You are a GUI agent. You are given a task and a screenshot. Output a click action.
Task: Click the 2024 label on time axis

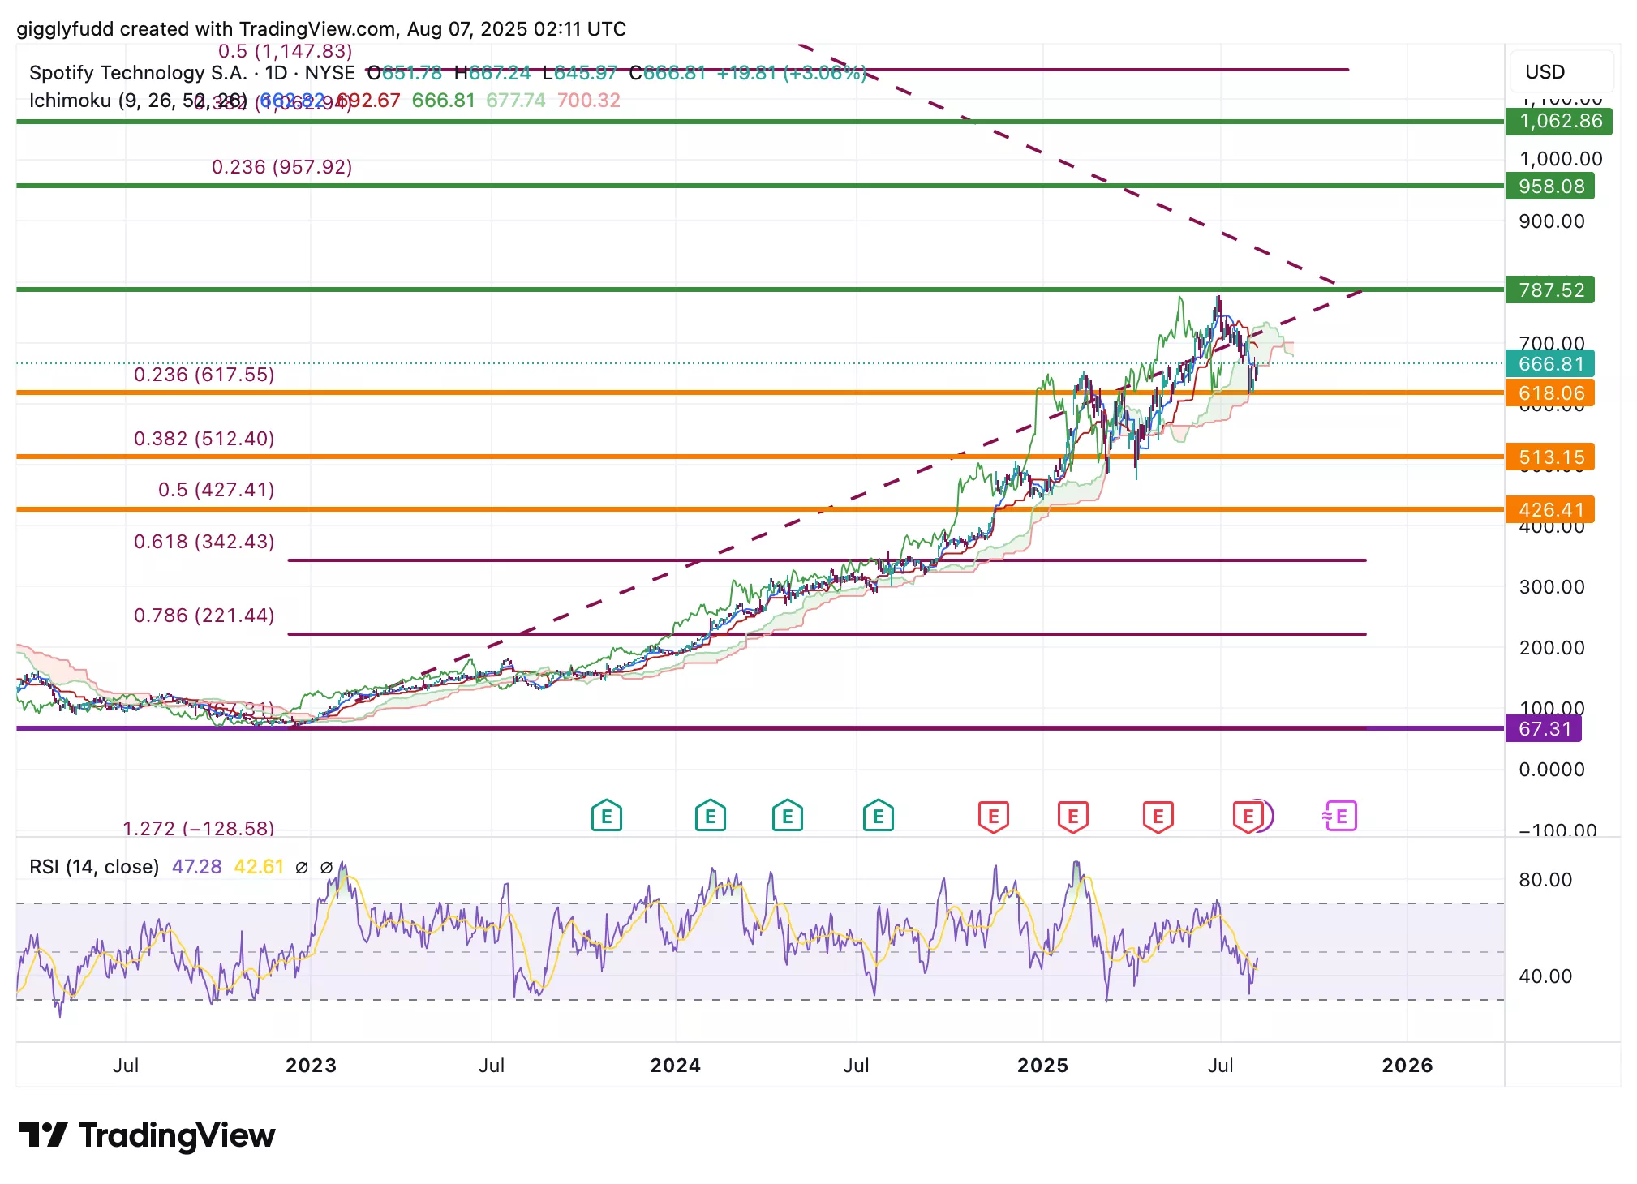pyautogui.click(x=675, y=1065)
